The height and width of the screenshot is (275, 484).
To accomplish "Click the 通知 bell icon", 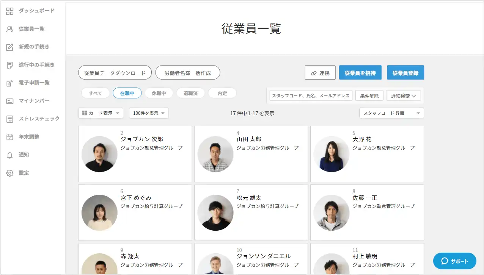I will coord(10,155).
